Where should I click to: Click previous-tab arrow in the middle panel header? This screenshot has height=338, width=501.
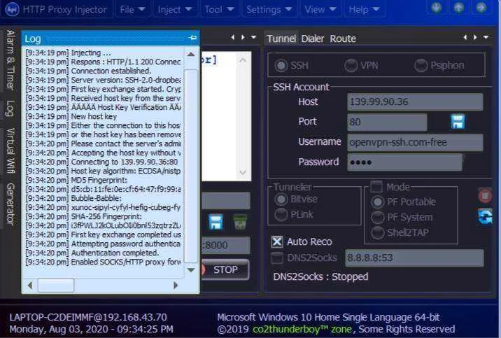point(232,37)
